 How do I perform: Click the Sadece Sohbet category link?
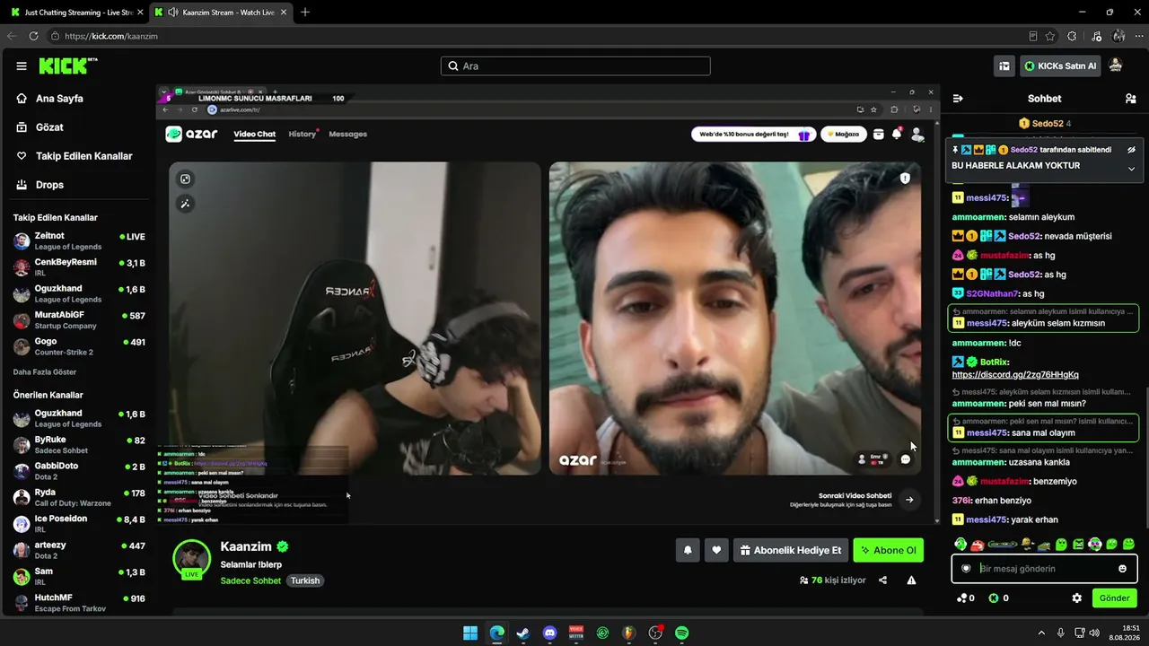click(x=251, y=581)
